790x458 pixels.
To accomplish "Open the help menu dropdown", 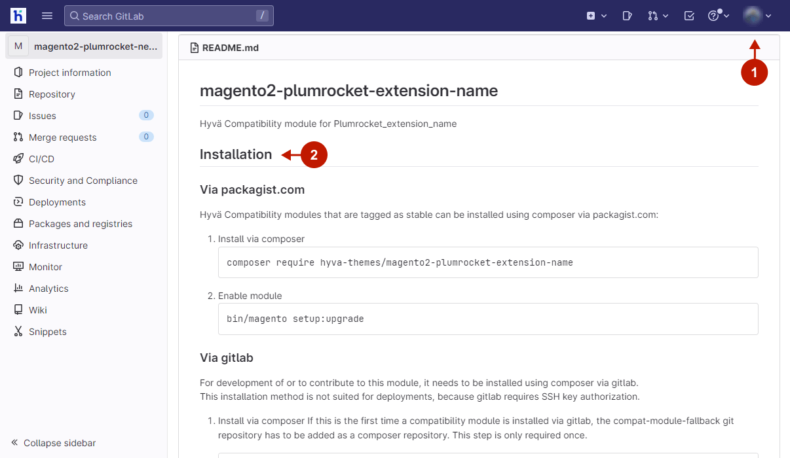I will (x=719, y=15).
